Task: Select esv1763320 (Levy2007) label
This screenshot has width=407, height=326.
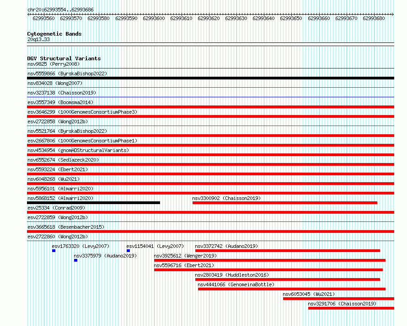Action: pos(81,246)
